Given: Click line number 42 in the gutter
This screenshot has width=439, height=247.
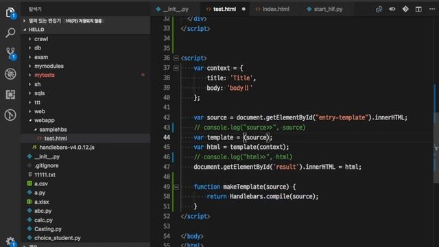Looking at the screenshot, I should click(167, 117).
